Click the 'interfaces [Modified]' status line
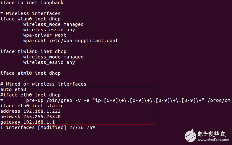 [x=48, y=128]
